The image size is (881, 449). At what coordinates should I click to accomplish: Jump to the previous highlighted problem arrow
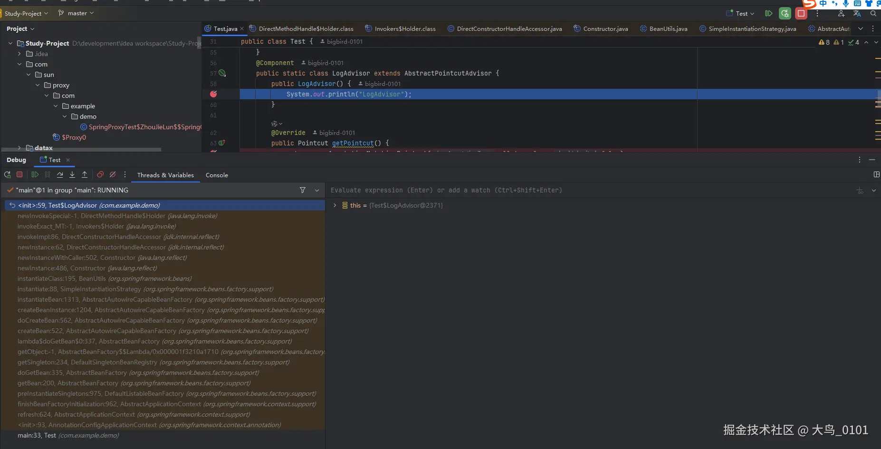(866, 42)
